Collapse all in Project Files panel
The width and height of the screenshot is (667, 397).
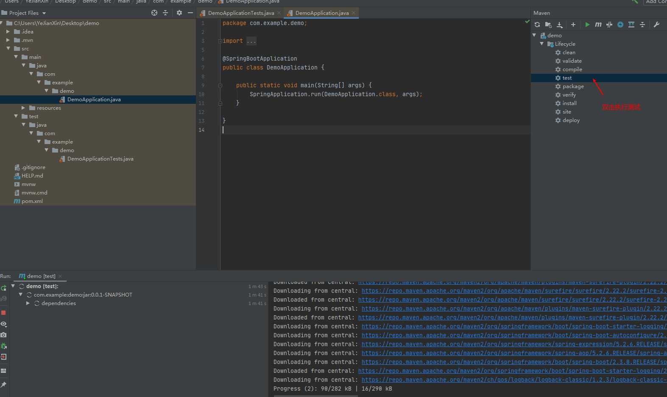[165, 13]
